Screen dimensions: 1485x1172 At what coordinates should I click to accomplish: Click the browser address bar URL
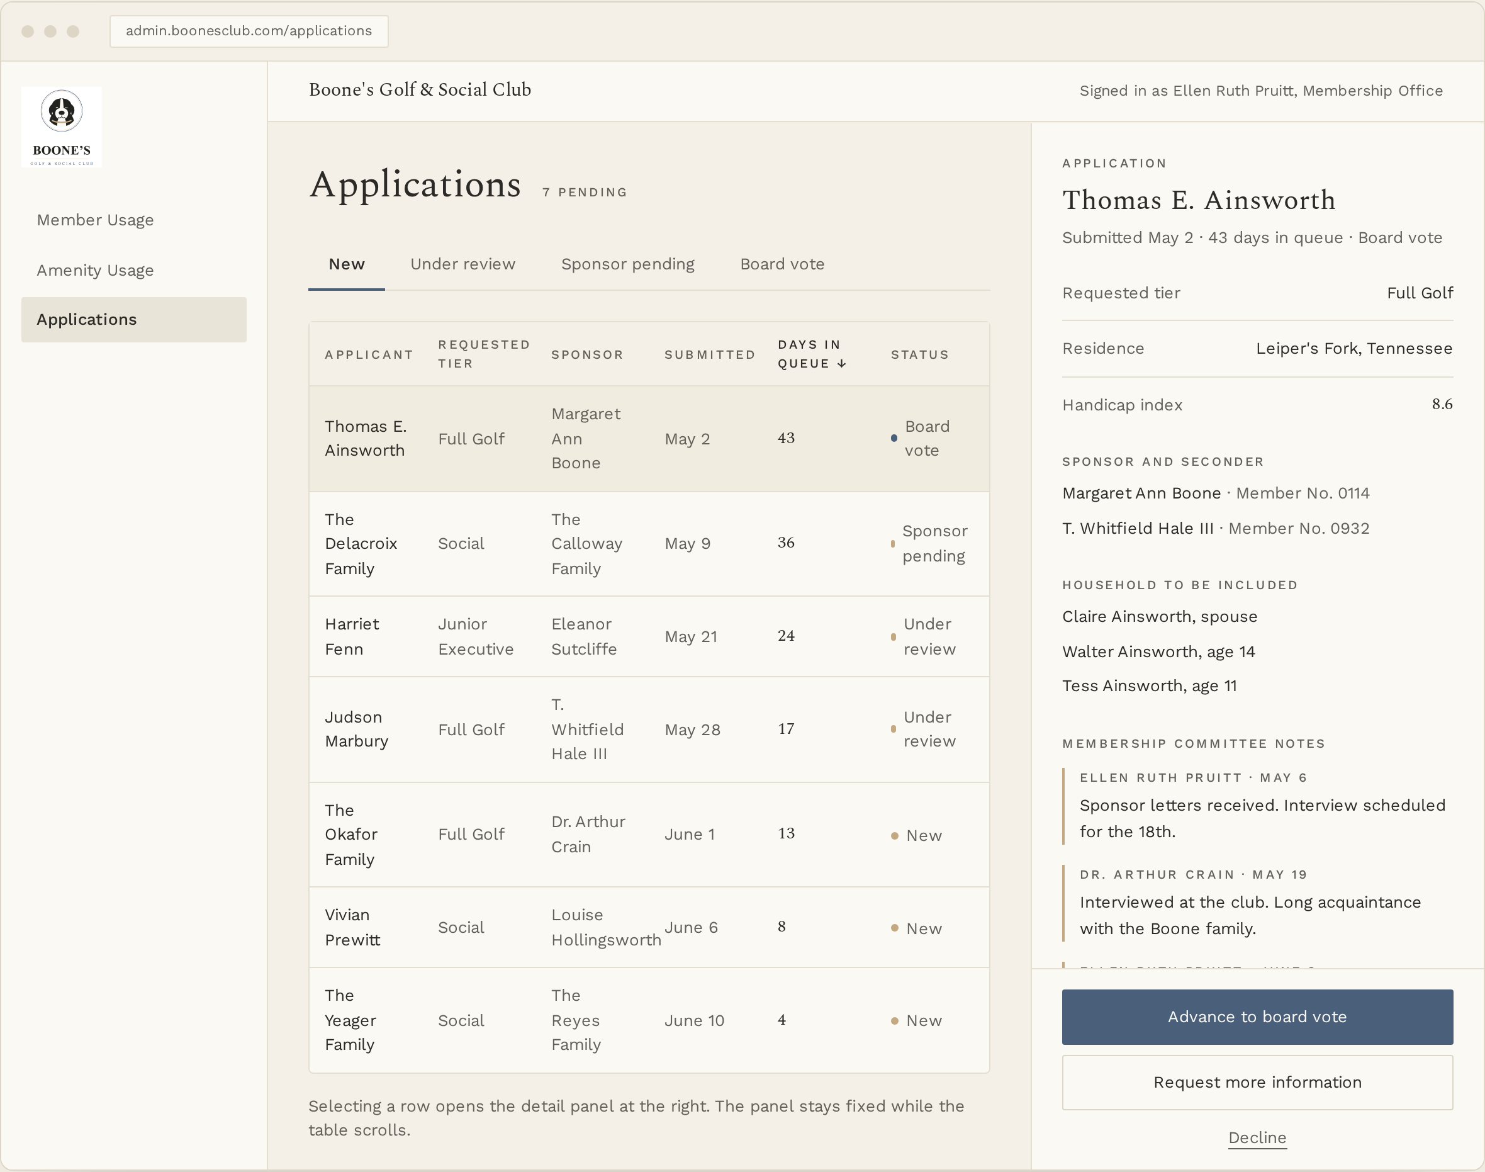point(249,31)
